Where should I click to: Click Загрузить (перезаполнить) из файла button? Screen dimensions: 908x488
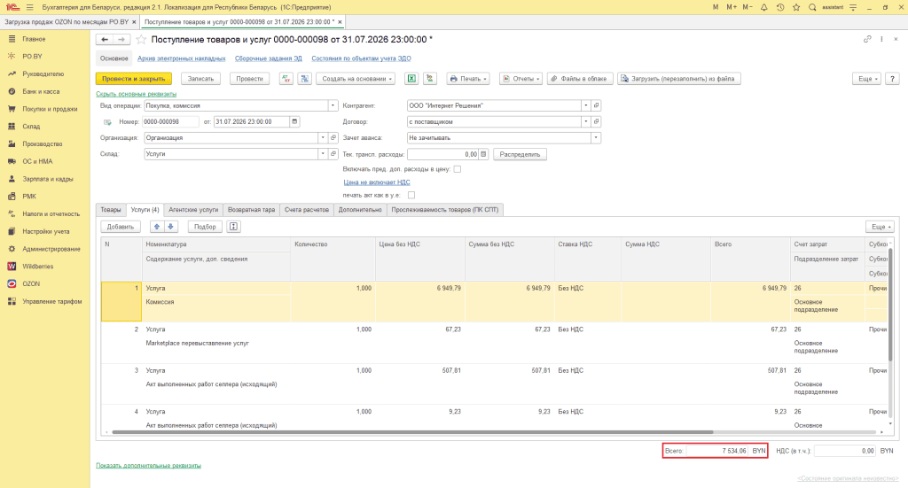pos(678,79)
